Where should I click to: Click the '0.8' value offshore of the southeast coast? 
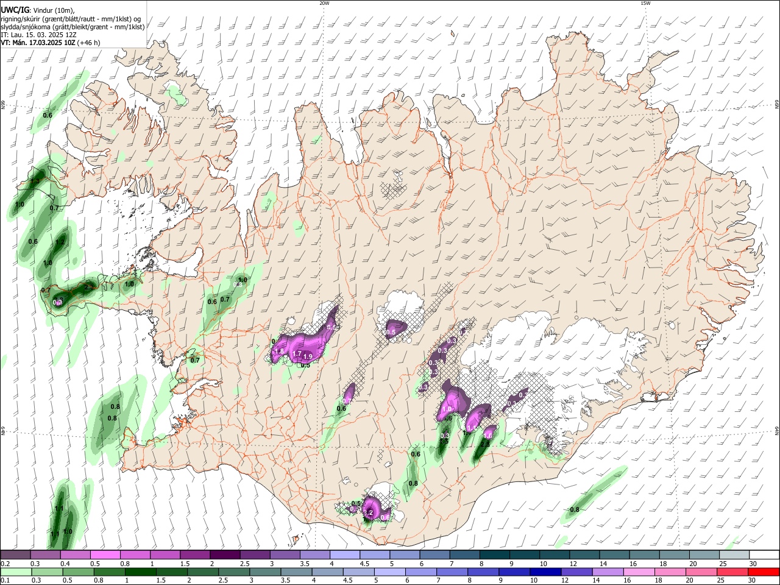click(x=574, y=509)
